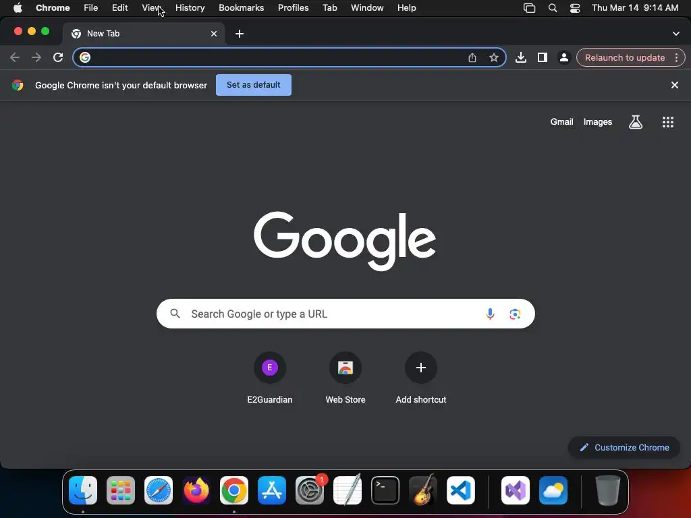Open the App Store from the Dock
691x518 pixels.
point(272,490)
